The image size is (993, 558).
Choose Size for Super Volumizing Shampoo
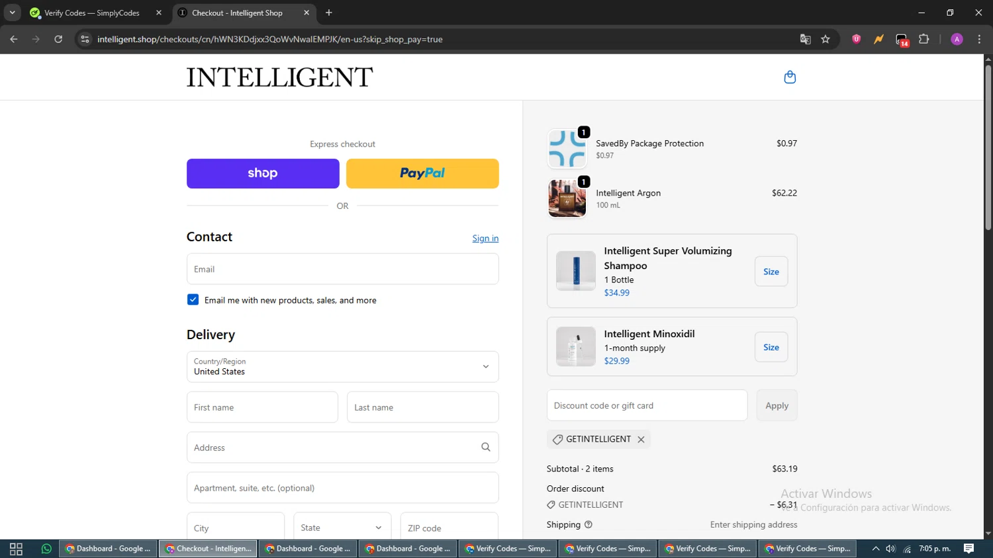(x=771, y=272)
